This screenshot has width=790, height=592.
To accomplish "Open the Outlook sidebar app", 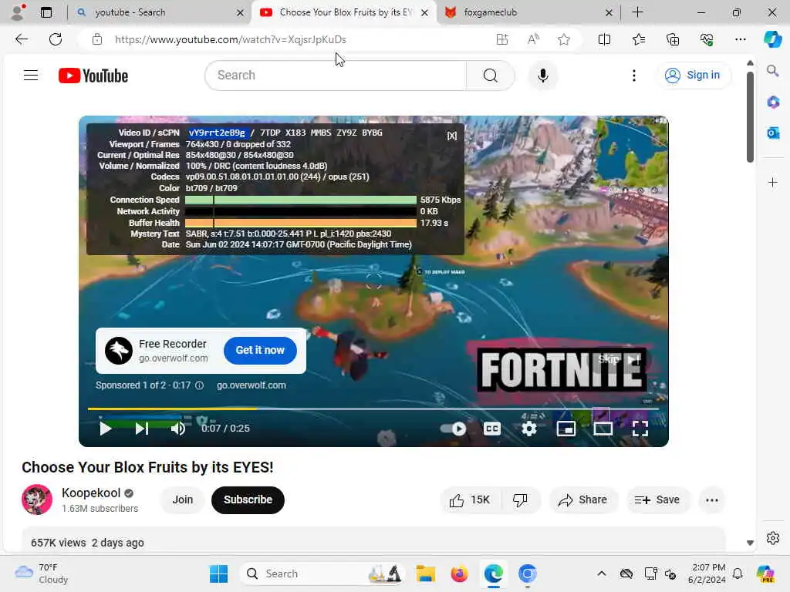I will coord(772,133).
